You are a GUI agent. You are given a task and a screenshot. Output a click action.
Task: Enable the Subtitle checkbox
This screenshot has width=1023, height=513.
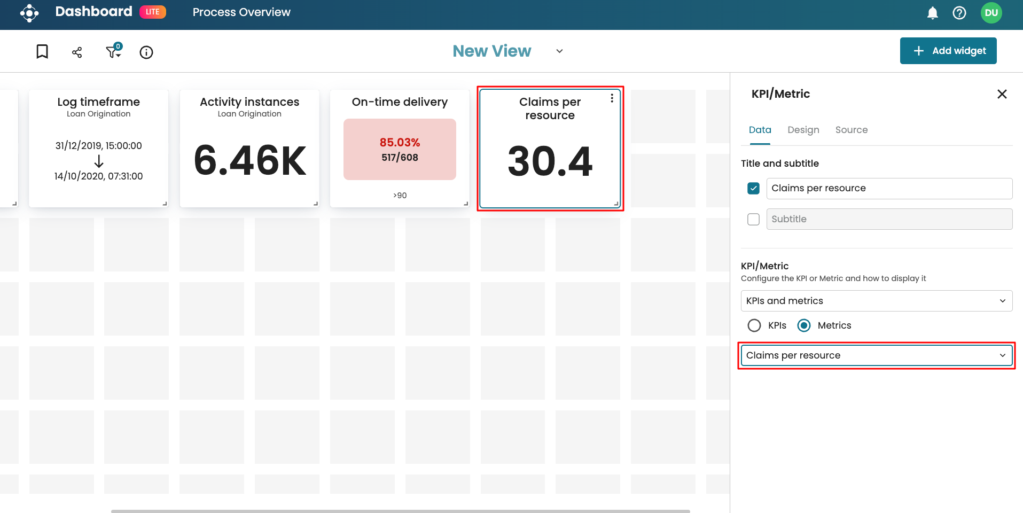753,220
